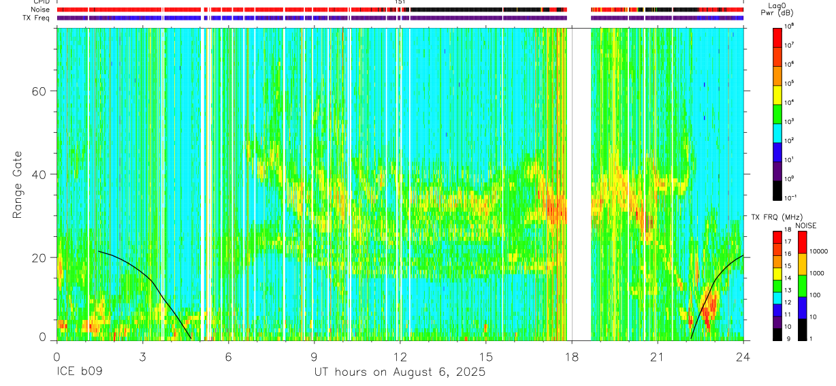Click the x-axis tick label '3'
The width and height of the screenshot is (836, 386).
coord(142,356)
